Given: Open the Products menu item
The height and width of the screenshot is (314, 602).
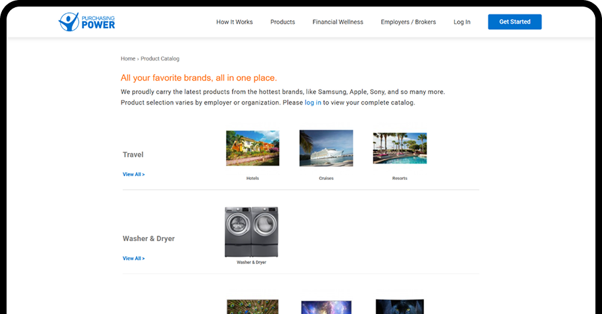Looking at the screenshot, I should (283, 22).
